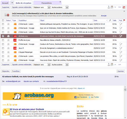Open the top Autres actions dropdown
The image size is (127, 119).
(x=60, y=7)
